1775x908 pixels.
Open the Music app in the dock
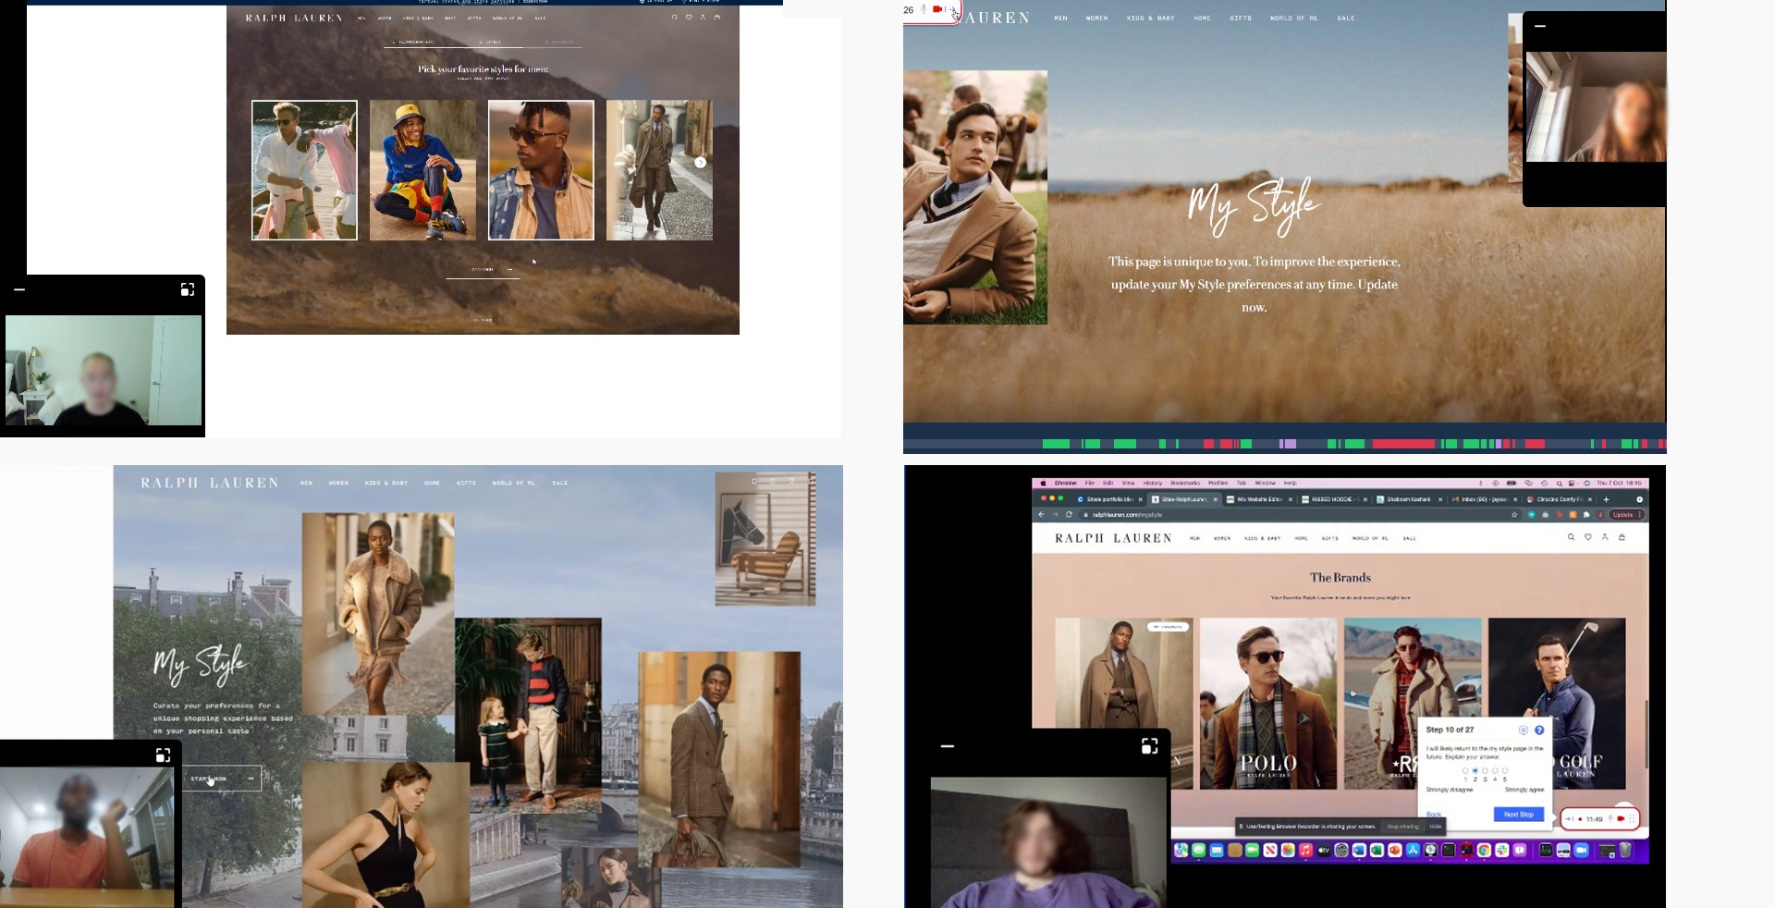[x=1305, y=850]
